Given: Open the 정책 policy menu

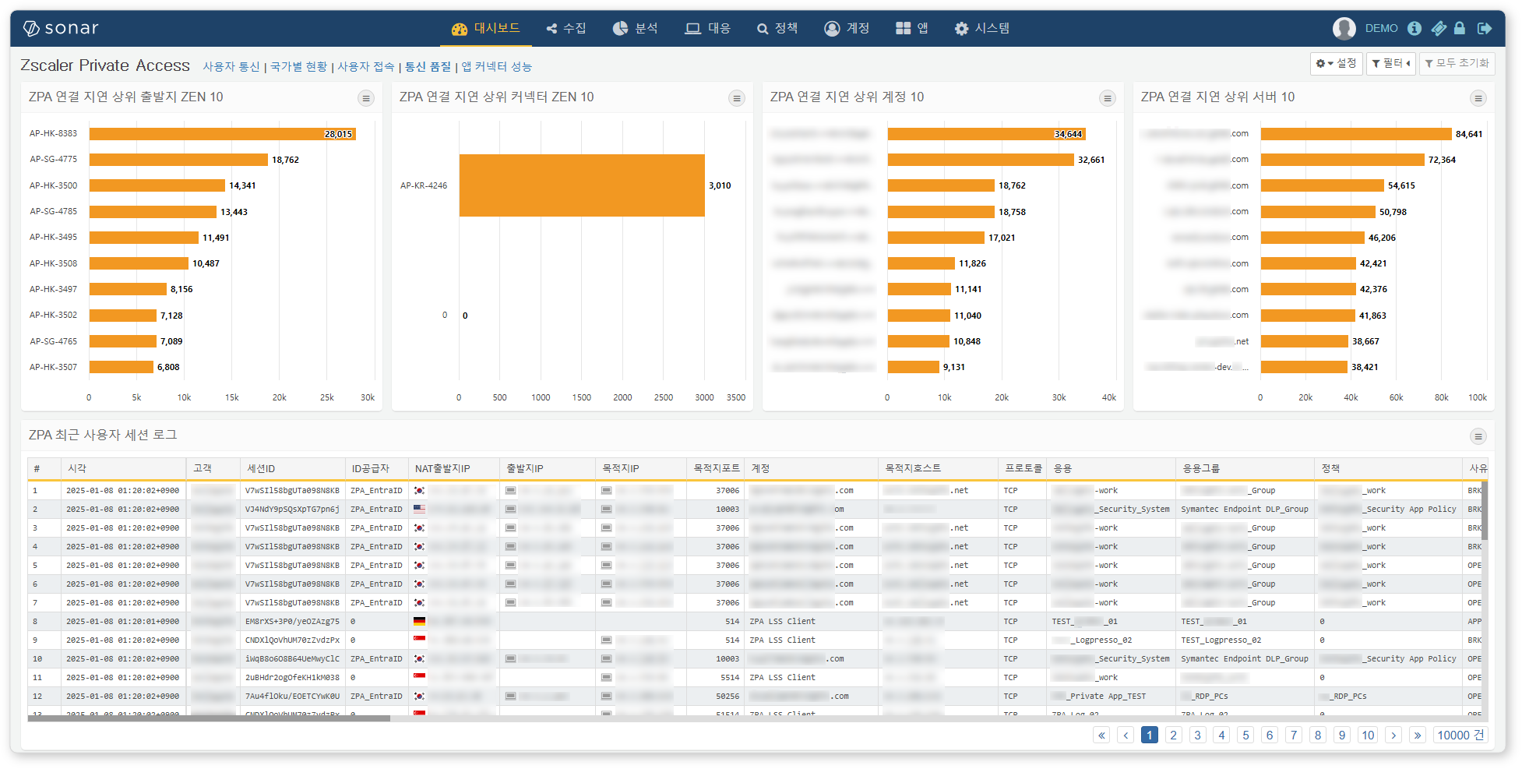Looking at the screenshot, I should pos(777,28).
